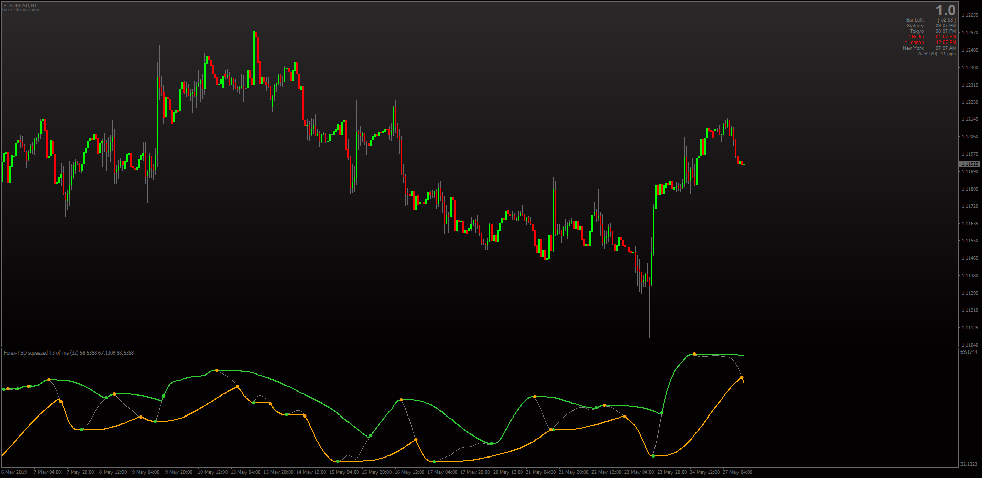Click the New York session time
The width and height of the screenshot is (982, 478).
(x=946, y=48)
